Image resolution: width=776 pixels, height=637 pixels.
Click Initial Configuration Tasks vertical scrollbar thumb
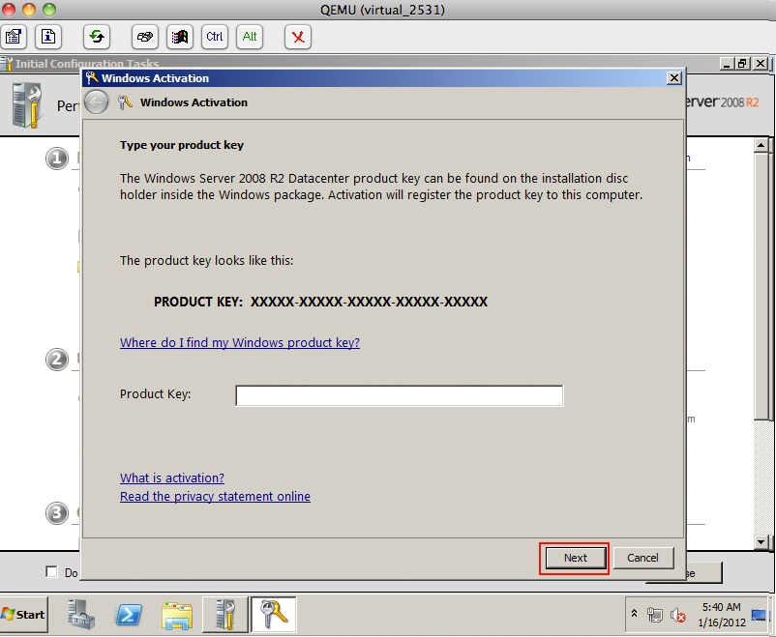(x=761, y=287)
